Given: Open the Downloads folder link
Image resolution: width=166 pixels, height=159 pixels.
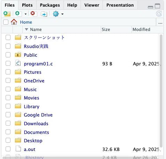Looking at the screenshot, I should coord(36,124).
